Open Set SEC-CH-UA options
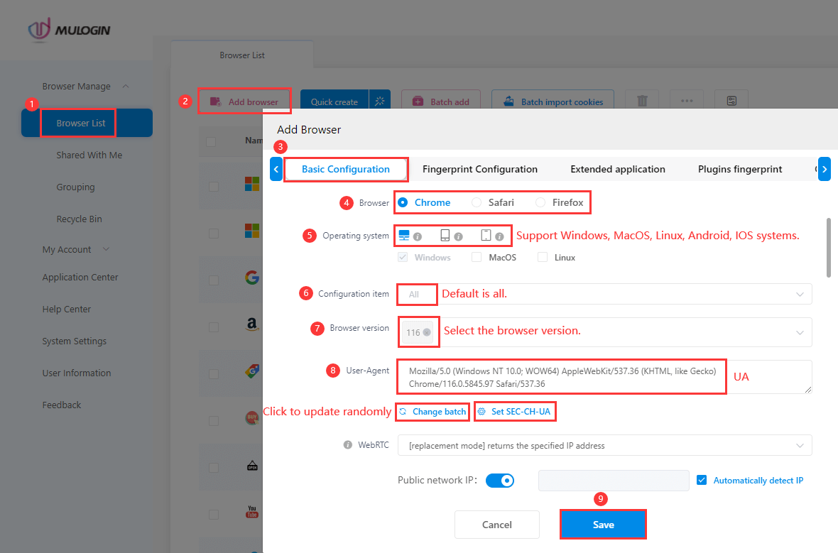 [x=515, y=412]
